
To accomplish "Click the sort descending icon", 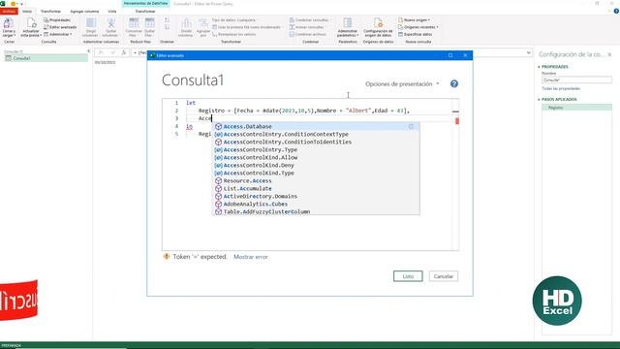I will click(167, 27).
